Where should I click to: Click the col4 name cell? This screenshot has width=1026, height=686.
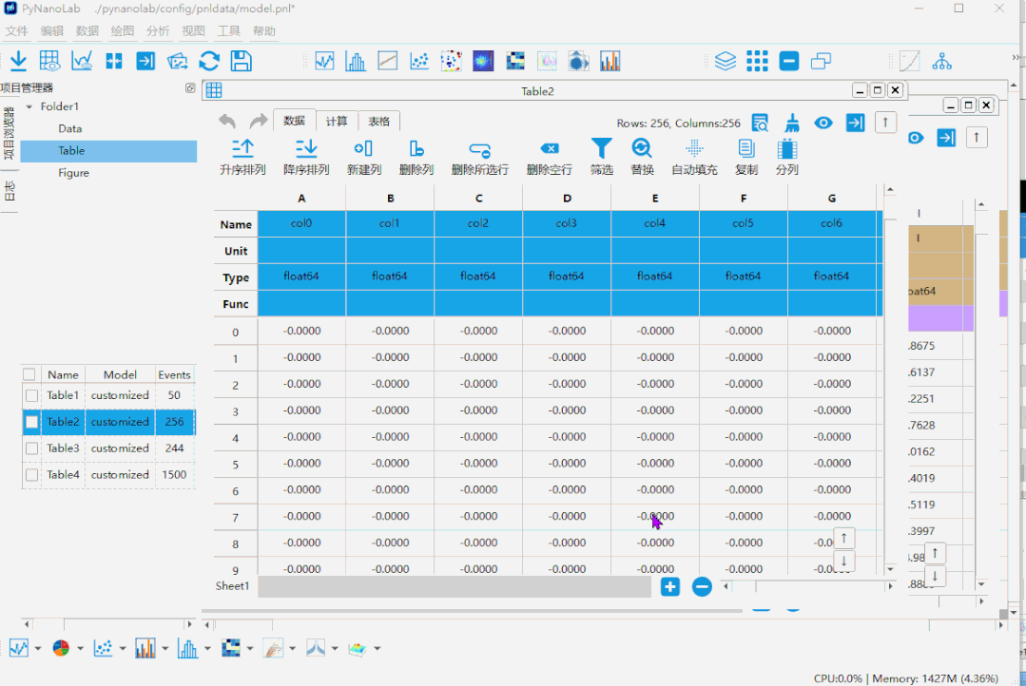click(654, 223)
